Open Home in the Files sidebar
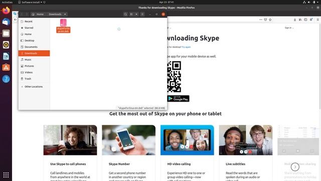Image resolution: width=321 pixels, height=181 pixels. click(34, 34)
